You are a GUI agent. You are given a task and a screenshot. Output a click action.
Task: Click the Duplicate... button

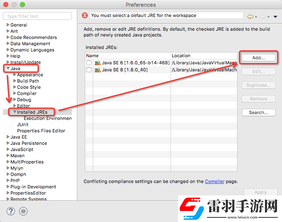[258, 85]
